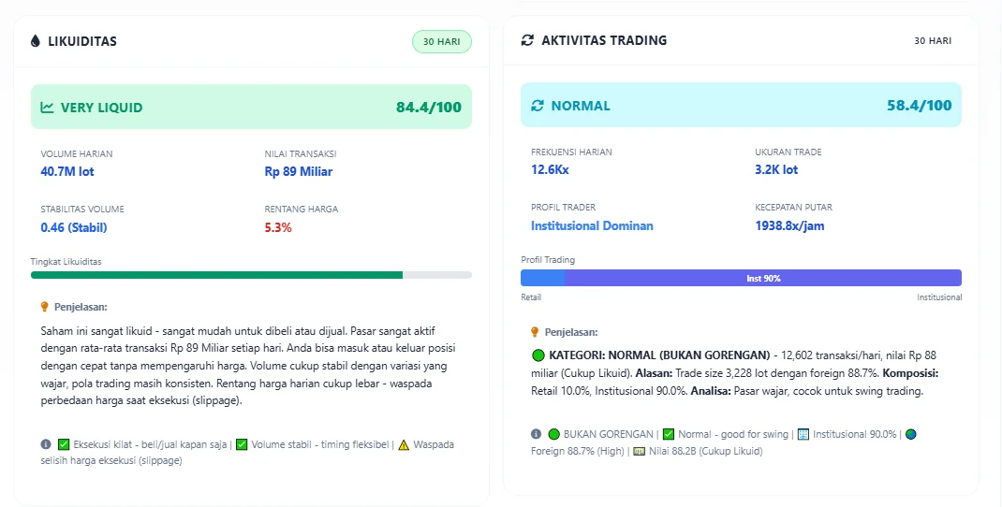Click the lightbulb icon in Aktivitas Trading Penjelasan
The height and width of the screenshot is (507, 1002).
tap(535, 331)
